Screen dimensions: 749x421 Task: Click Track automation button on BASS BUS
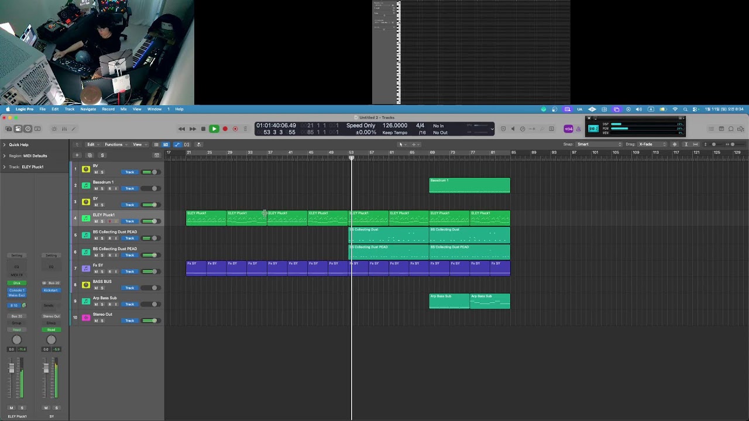pyautogui.click(x=130, y=288)
